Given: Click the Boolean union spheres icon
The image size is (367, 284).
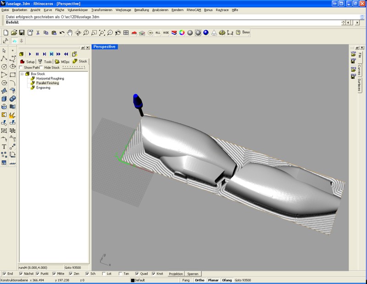Looking at the screenshot, I should pos(13,99).
